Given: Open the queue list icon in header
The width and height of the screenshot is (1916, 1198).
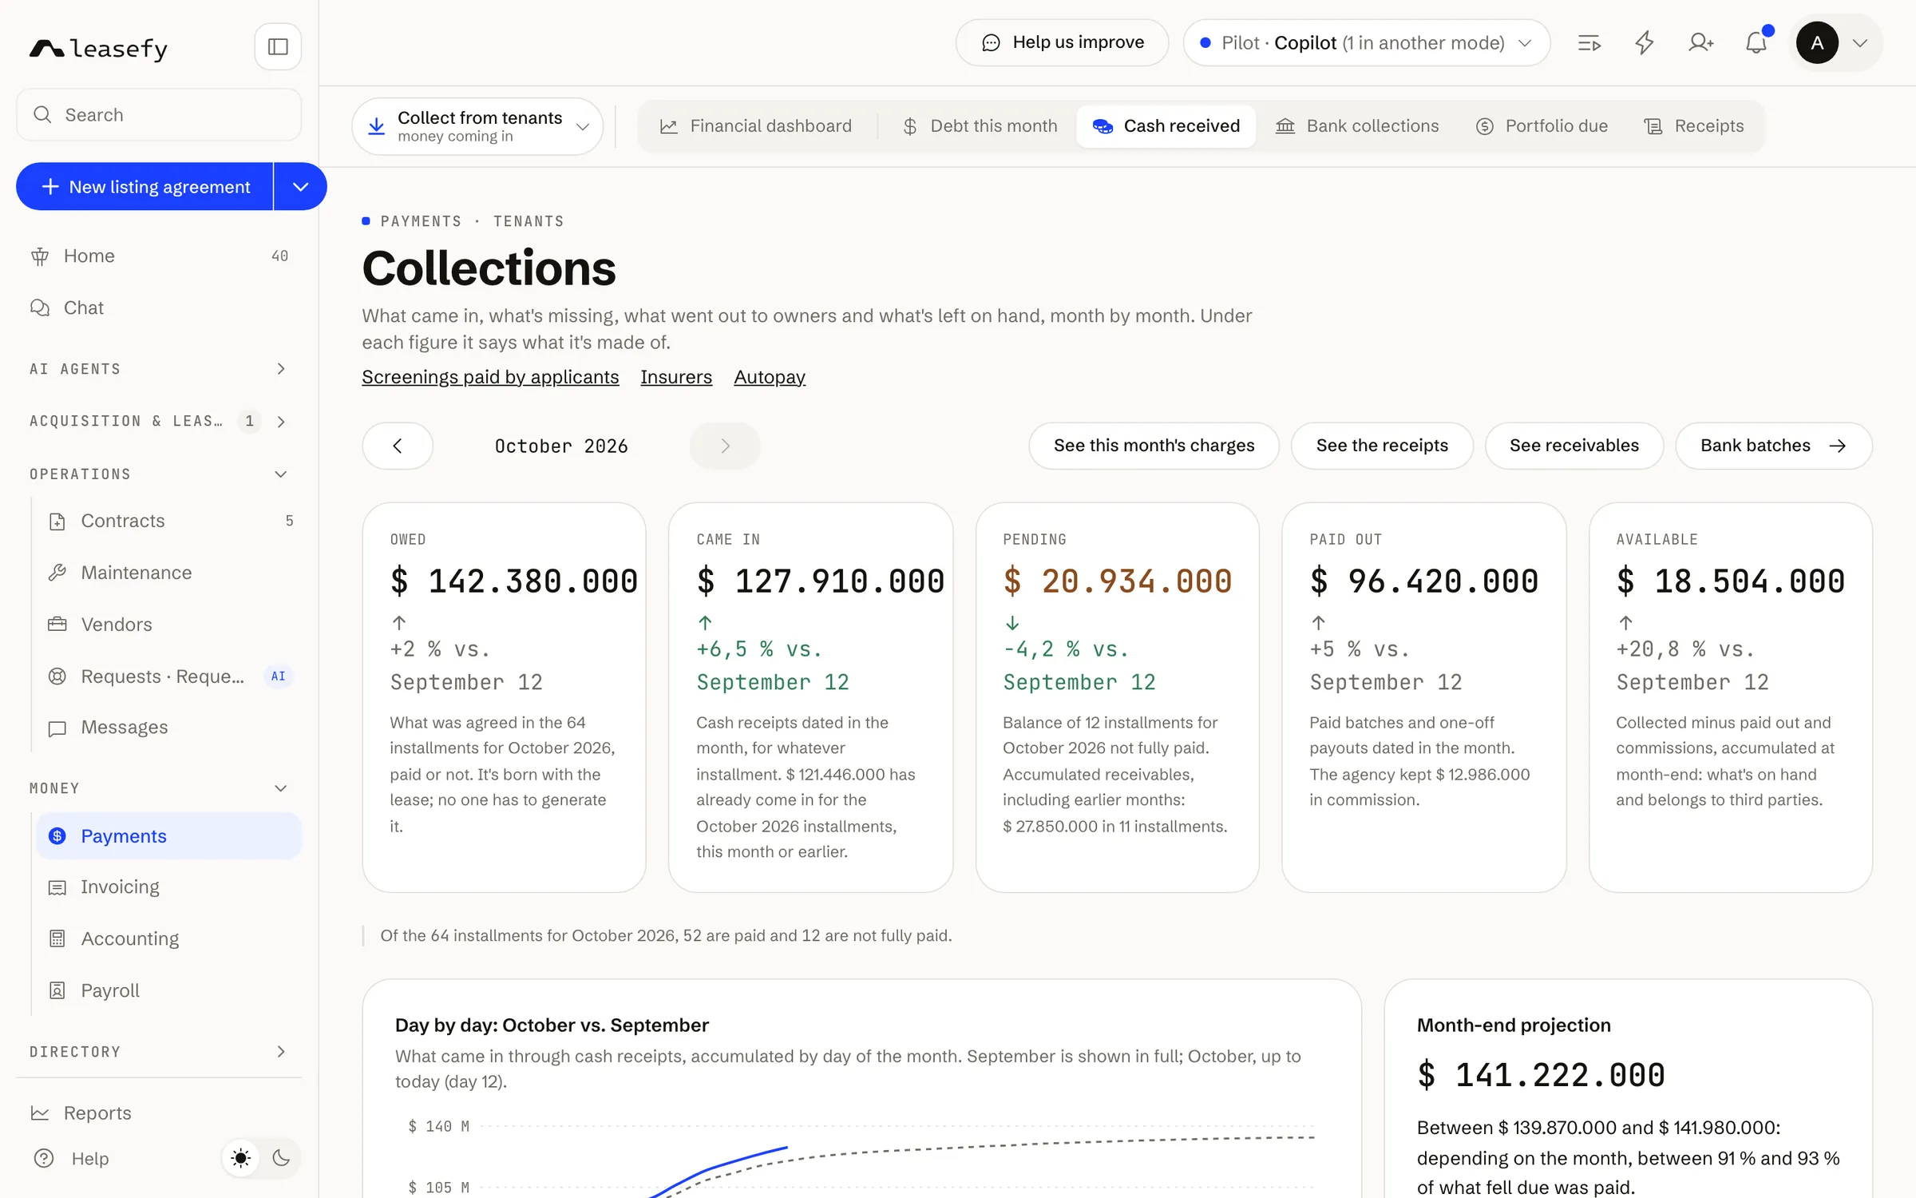Looking at the screenshot, I should click(x=1589, y=43).
